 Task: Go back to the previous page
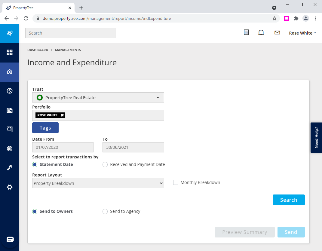click(7, 18)
